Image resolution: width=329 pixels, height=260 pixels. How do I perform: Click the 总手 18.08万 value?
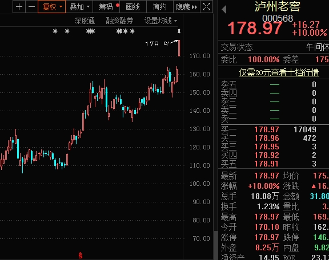(265, 196)
